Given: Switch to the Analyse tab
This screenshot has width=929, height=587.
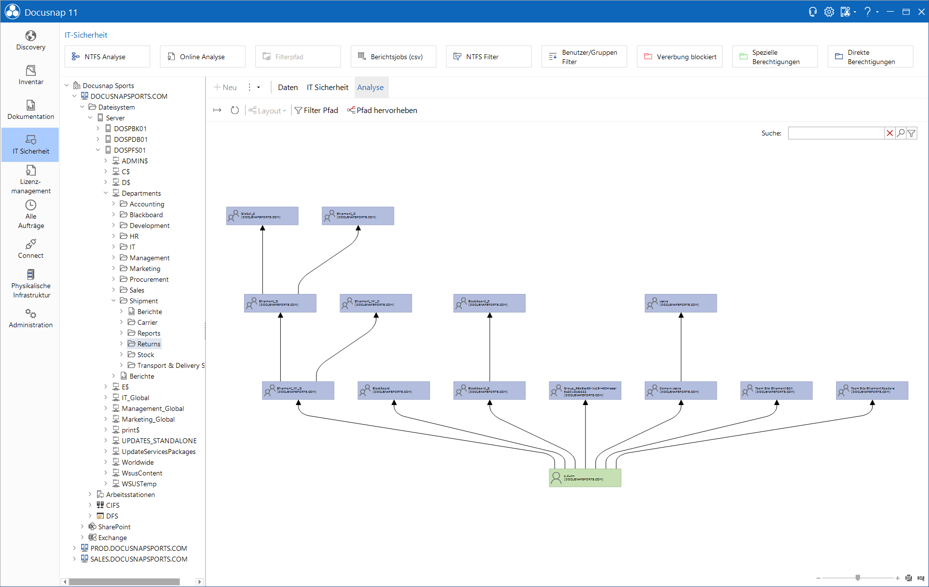Looking at the screenshot, I should pos(370,88).
